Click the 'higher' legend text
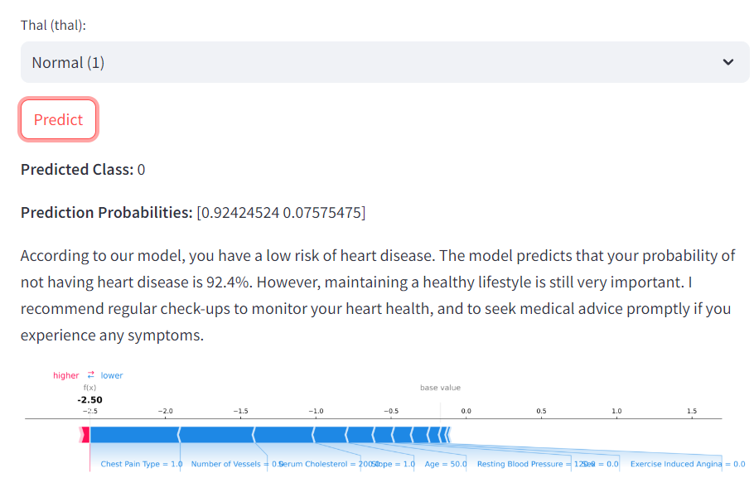 [x=66, y=375]
